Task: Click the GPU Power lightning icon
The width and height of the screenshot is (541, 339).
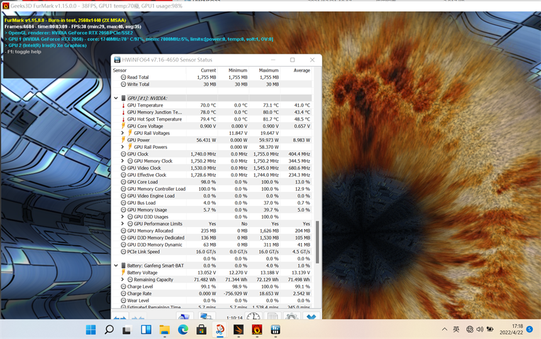Action: tap(123, 140)
